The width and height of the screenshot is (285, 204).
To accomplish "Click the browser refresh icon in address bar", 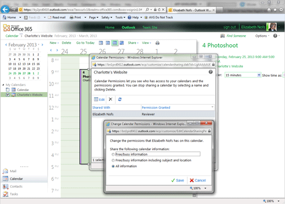I will (x=159, y=10).
